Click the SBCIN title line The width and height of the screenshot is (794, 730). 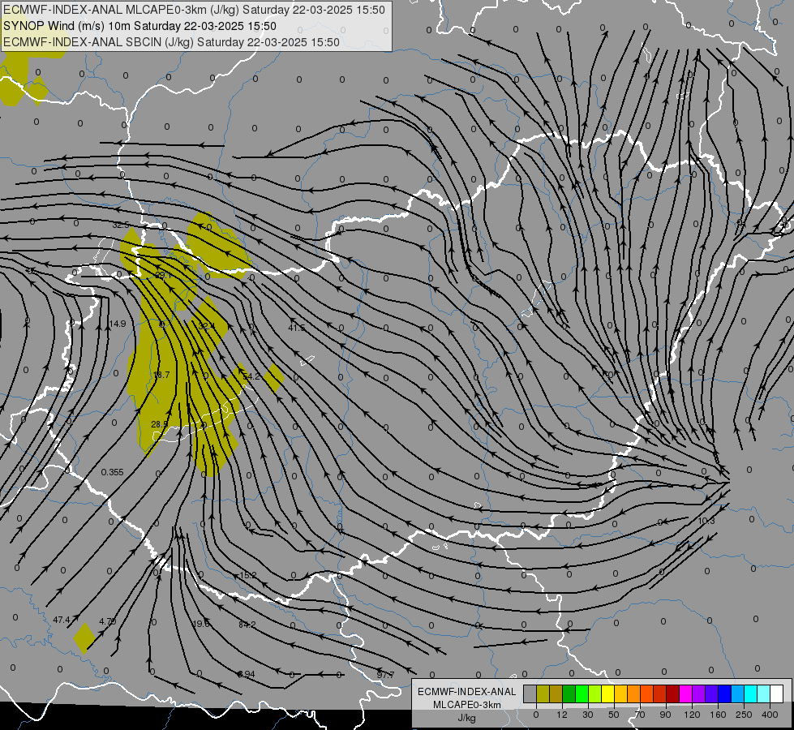171,42
